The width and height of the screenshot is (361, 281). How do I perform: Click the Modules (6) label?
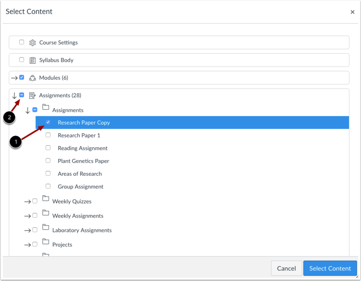pos(54,78)
